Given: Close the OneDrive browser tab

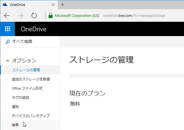Looking at the screenshot, I should tap(53, 5).
